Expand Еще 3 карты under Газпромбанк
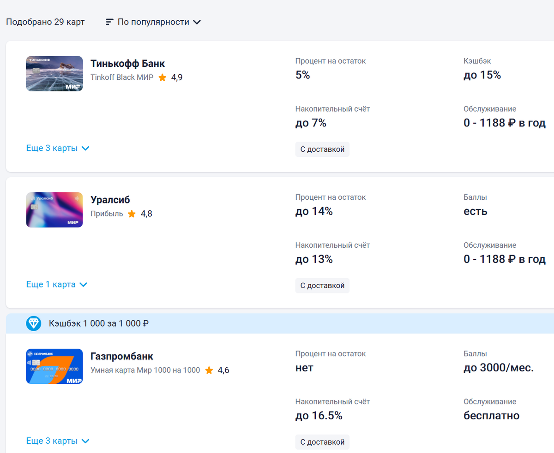This screenshot has width=554, height=453. [57, 441]
